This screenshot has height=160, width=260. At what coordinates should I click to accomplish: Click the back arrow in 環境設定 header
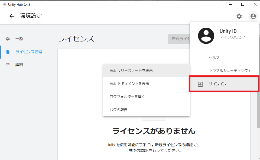click(x=11, y=16)
